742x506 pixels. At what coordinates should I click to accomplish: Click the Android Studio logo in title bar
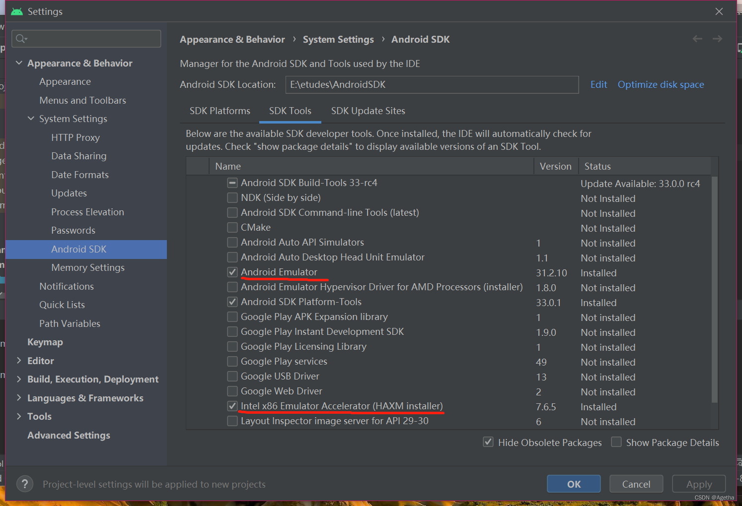(x=17, y=11)
